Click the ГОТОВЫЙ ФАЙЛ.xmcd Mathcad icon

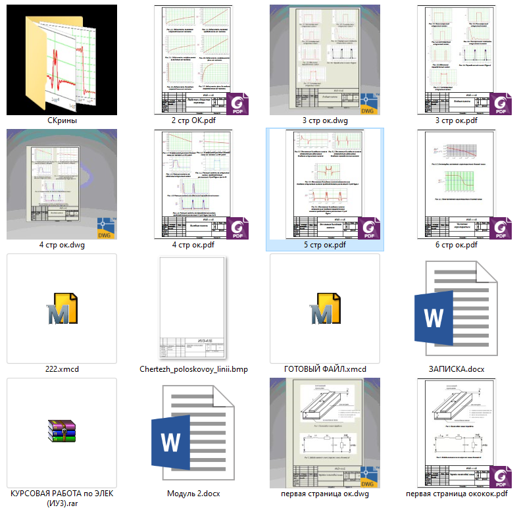325,309
